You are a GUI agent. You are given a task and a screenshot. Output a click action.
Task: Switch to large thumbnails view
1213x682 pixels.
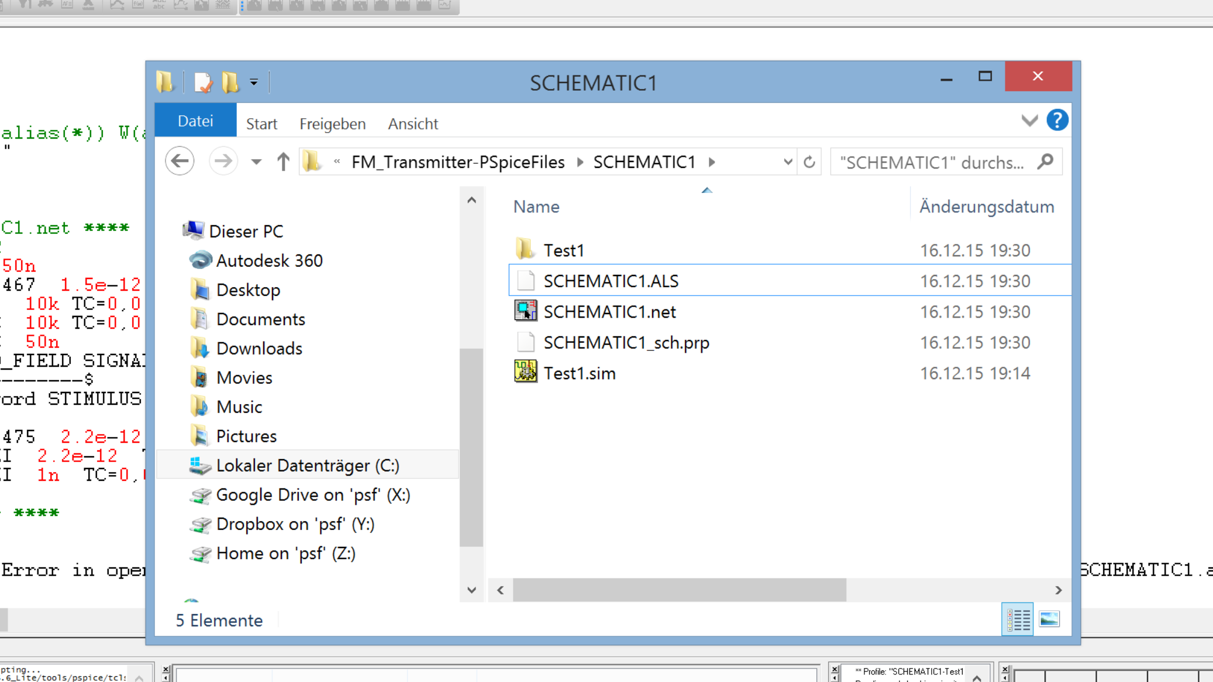[x=1049, y=619]
